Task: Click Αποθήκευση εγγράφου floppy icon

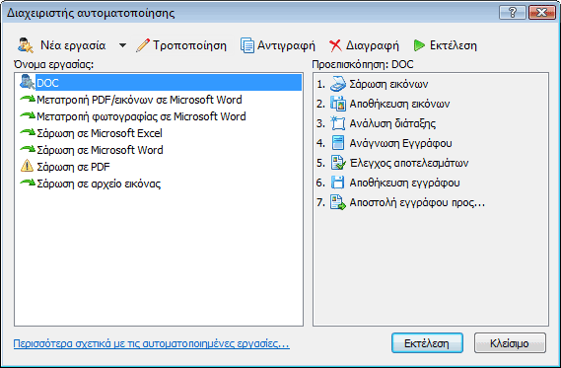Action: point(338,183)
